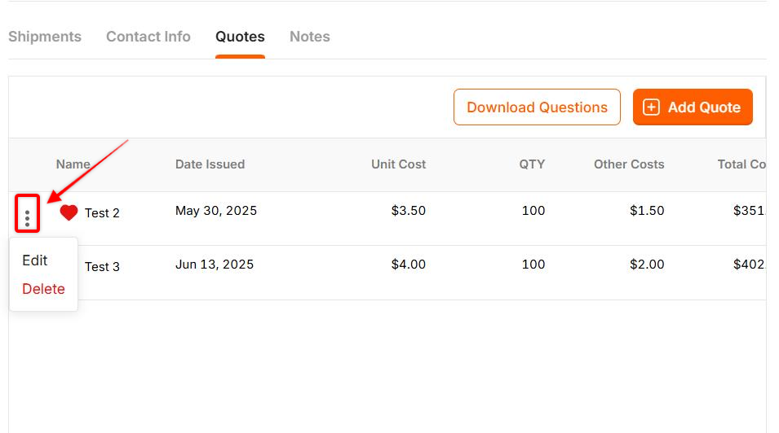This screenshot has width=779, height=433.
Task: Click the Total Cost column header
Action: tap(741, 164)
